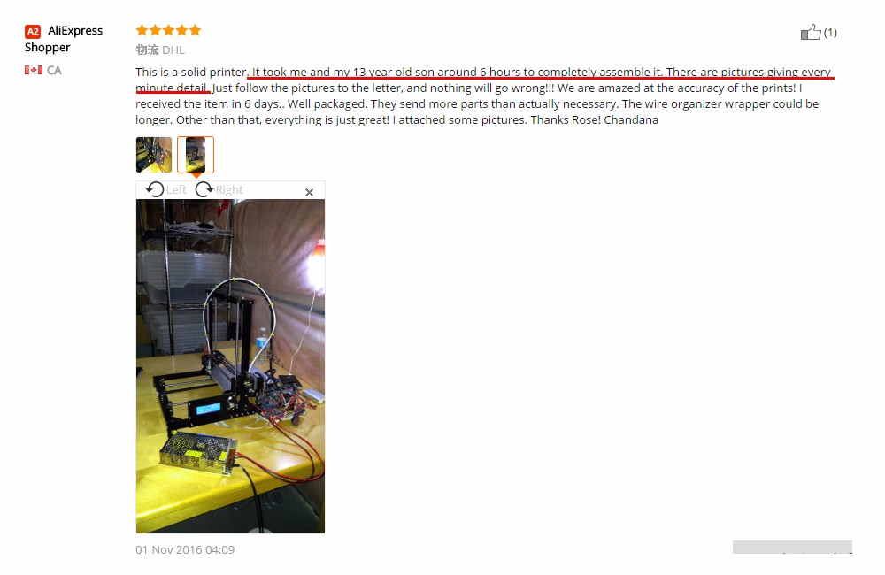885x575 pixels.
Task: Click the AliExpress Shopper reviewer name
Action: (63, 39)
